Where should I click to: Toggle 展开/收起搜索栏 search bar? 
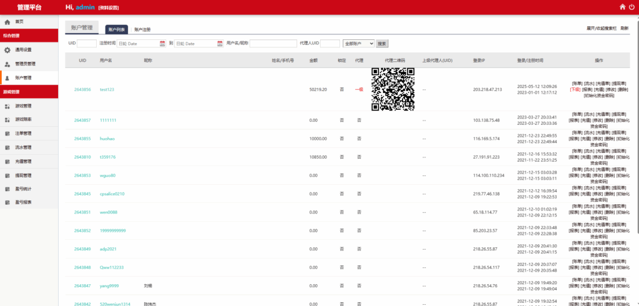[x=601, y=29]
